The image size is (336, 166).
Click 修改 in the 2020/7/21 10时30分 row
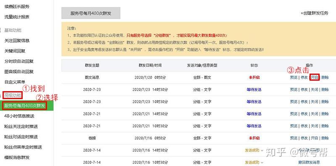pos(304,126)
